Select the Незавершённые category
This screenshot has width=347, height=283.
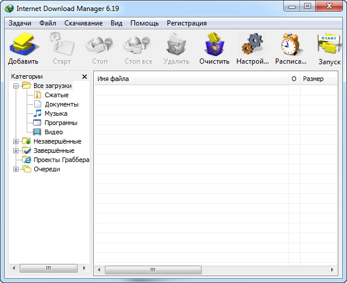pyautogui.click(x=57, y=141)
